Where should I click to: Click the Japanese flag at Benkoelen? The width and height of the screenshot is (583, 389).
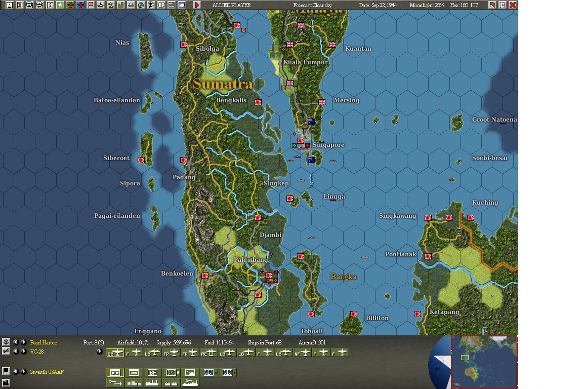point(204,276)
